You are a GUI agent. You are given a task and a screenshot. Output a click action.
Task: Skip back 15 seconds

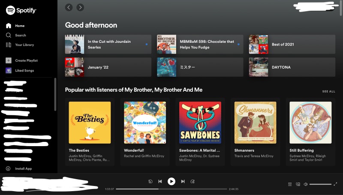pyautogui.click(x=150, y=181)
